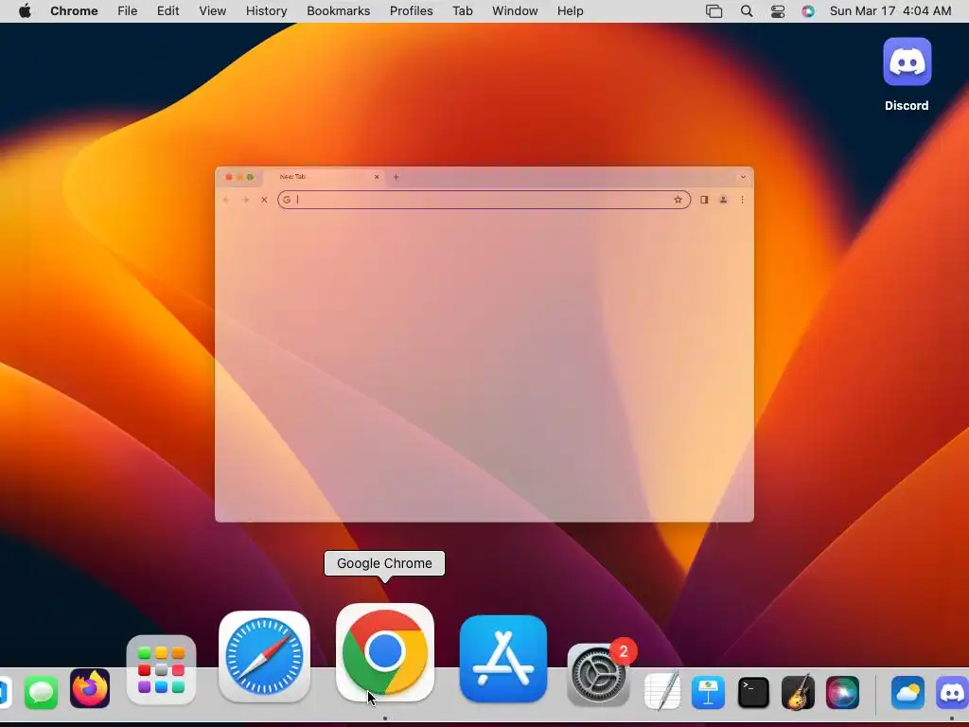Bookmark this tab with the star icon
Viewport: 969px width, 727px height.
[678, 200]
